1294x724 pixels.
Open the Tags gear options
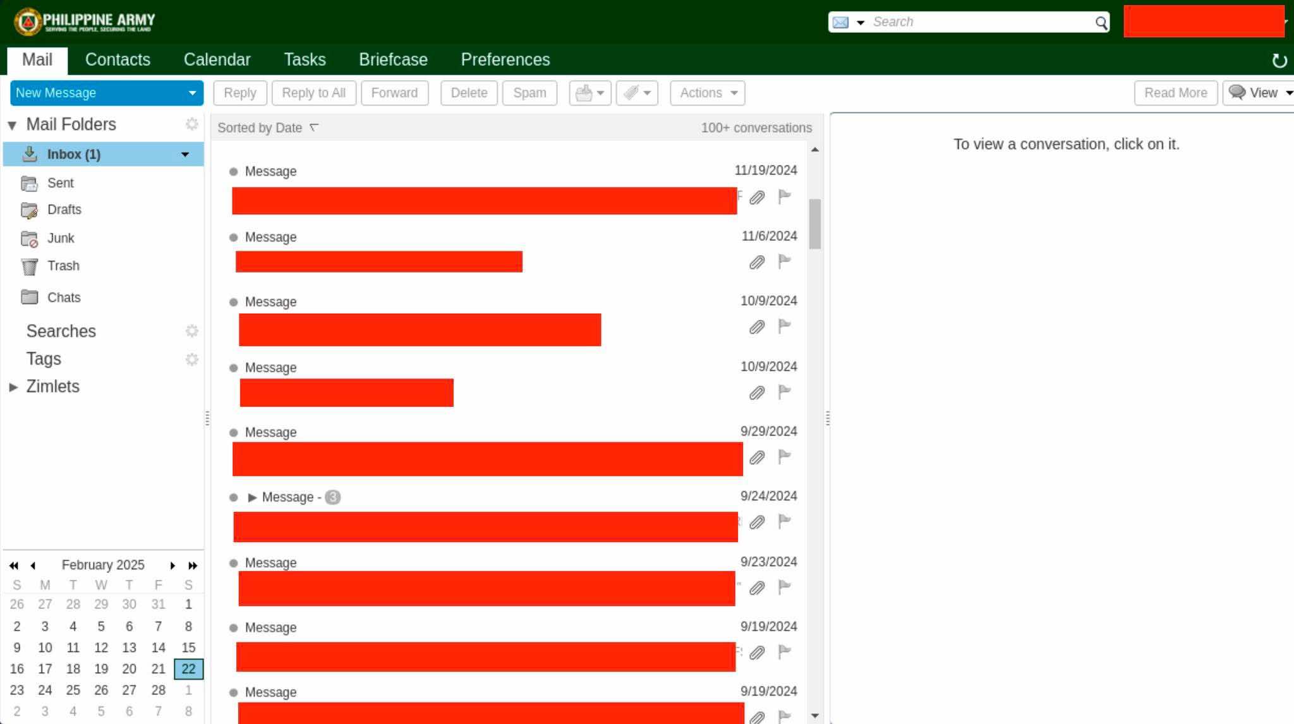(192, 359)
